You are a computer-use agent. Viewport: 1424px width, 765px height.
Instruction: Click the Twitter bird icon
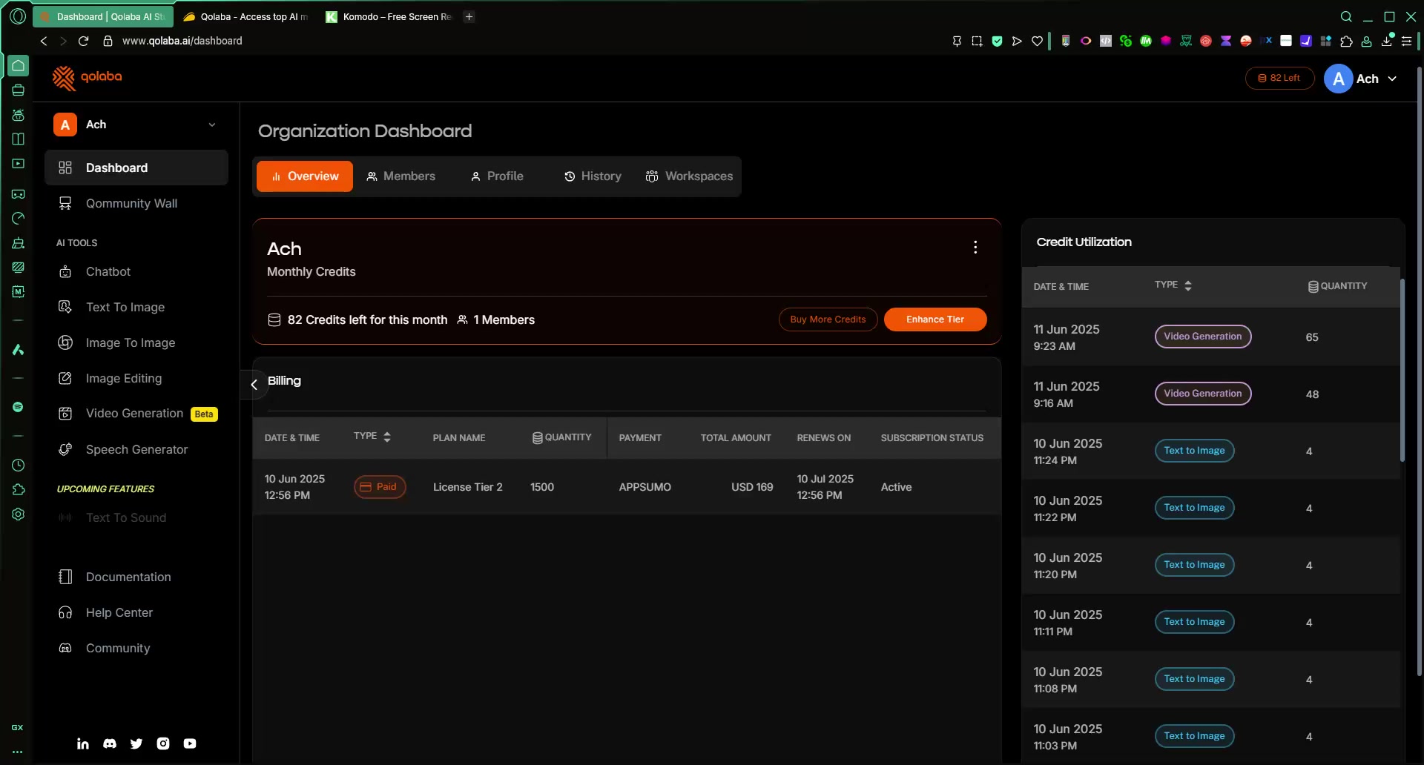136,744
